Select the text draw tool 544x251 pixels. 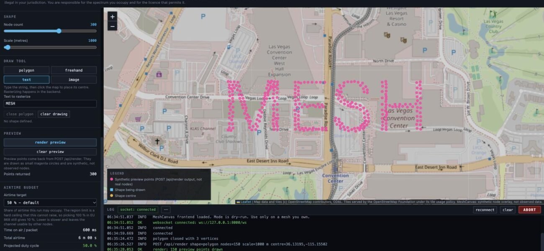pyautogui.click(x=26, y=79)
